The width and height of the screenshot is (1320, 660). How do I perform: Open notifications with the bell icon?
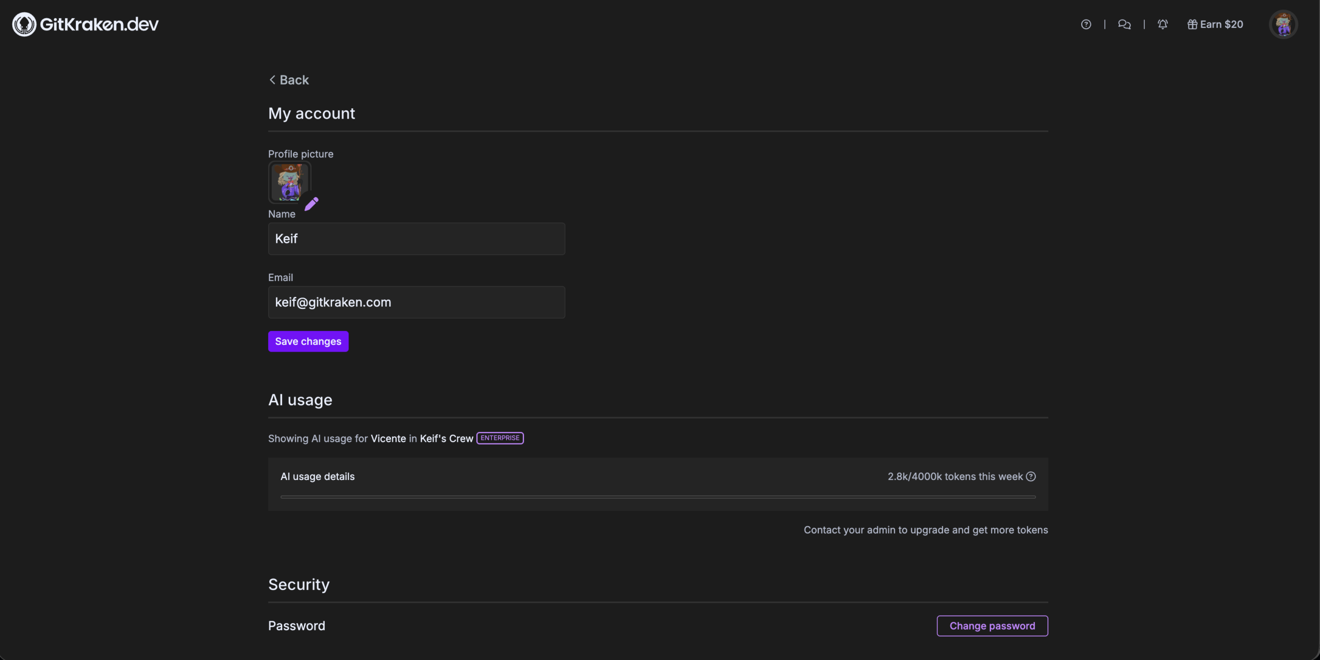coord(1163,24)
